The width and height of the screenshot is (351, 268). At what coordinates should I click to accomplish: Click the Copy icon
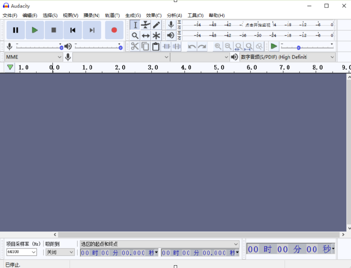click(x=145, y=47)
